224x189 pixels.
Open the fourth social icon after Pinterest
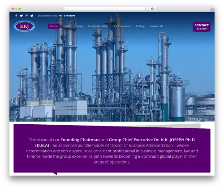click(32, 16)
